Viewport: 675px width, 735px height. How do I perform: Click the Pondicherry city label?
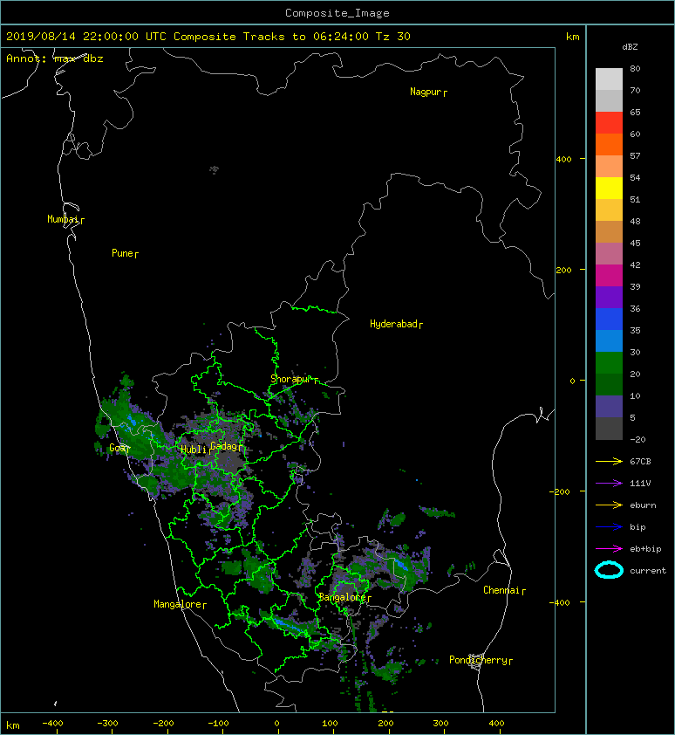point(478,660)
